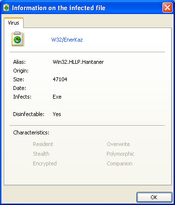175x205 pixels.
Task: Select the Virus tab
Action: click(x=13, y=23)
